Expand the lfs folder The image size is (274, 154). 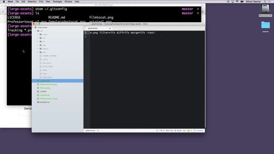(38, 41)
